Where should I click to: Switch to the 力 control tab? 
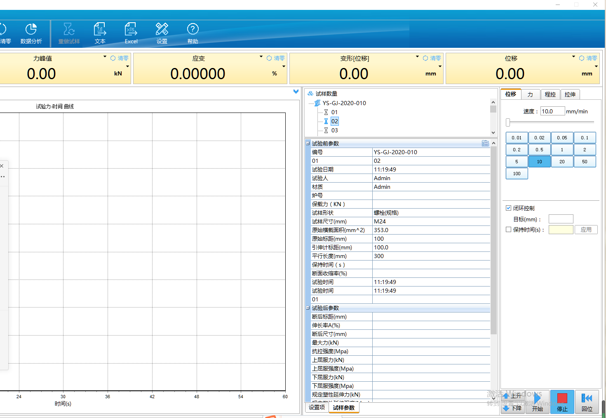coord(531,94)
